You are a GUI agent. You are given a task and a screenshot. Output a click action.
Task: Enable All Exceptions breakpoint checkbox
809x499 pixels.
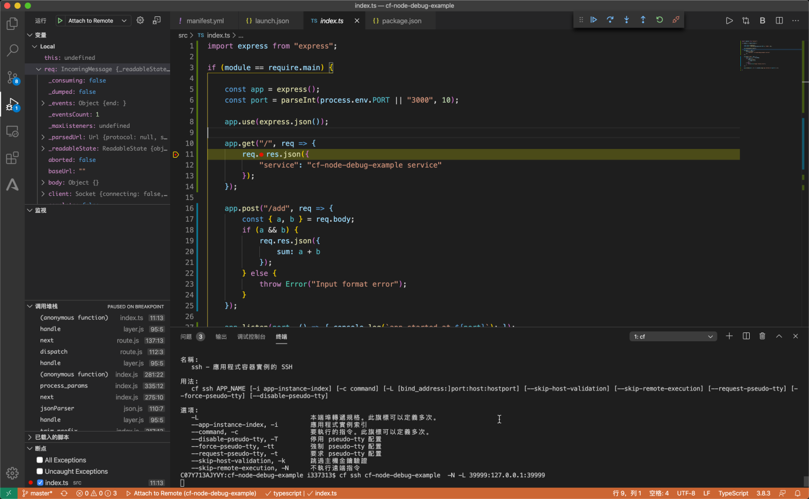click(x=40, y=460)
